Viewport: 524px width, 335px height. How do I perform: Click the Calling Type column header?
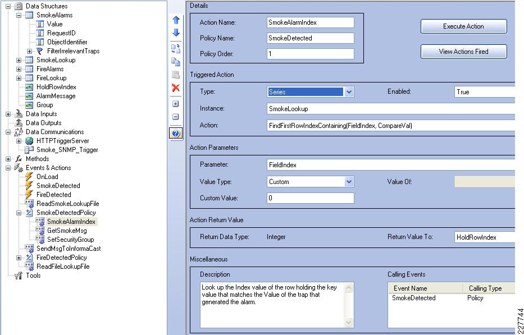(489, 288)
